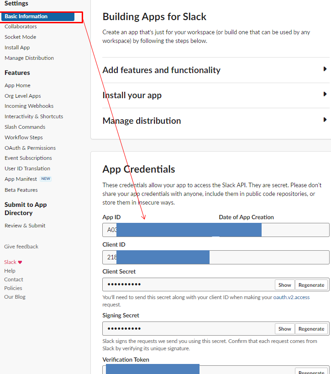331x374 pixels.
Task: Click the App Credentials heading
Action: [138, 169]
